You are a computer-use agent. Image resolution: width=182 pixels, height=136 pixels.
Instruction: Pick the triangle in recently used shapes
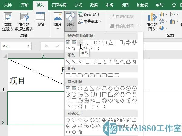(x=110, y=43)
